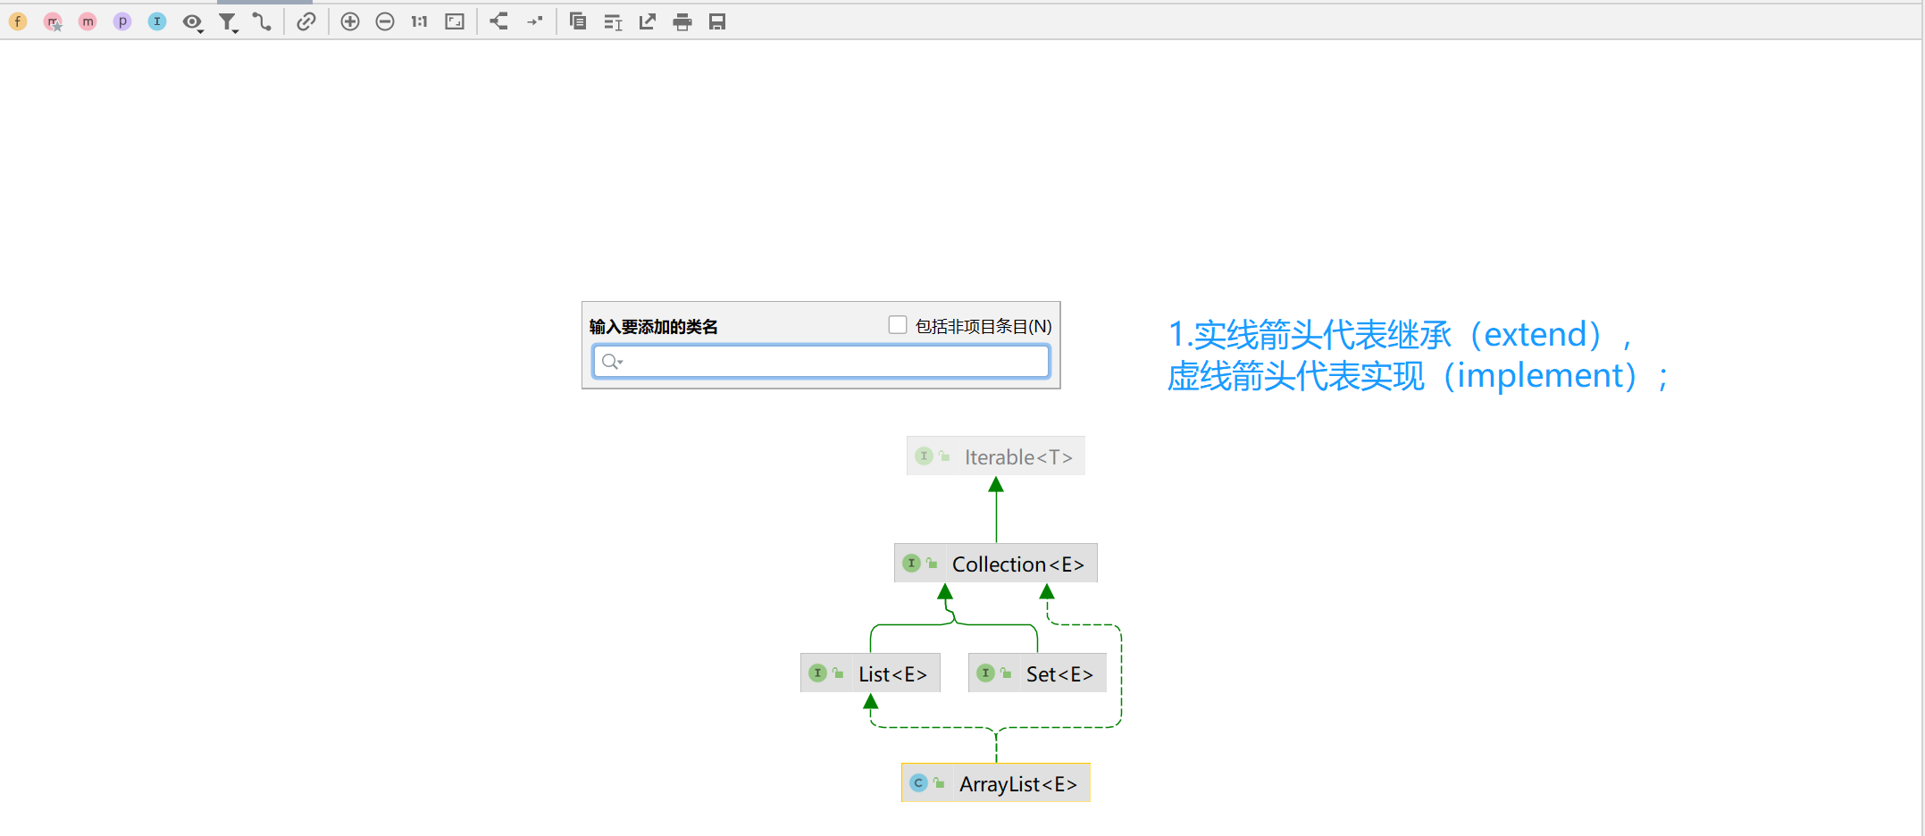The width and height of the screenshot is (1925, 836).
Task: Toggle the Constructors display button
Action: [54, 21]
